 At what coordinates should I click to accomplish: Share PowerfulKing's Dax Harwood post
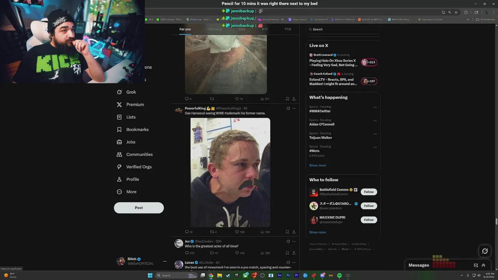coord(294,232)
